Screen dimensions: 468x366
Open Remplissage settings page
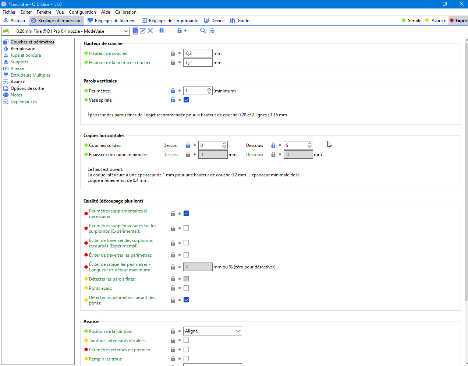click(x=23, y=49)
